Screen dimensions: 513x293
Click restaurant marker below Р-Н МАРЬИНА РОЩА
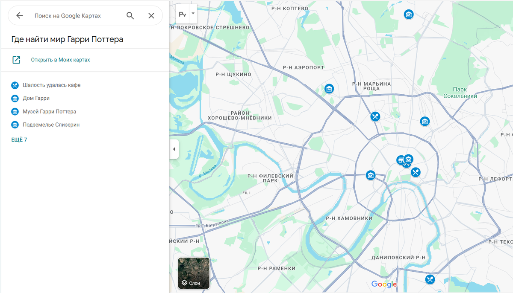[375, 116]
